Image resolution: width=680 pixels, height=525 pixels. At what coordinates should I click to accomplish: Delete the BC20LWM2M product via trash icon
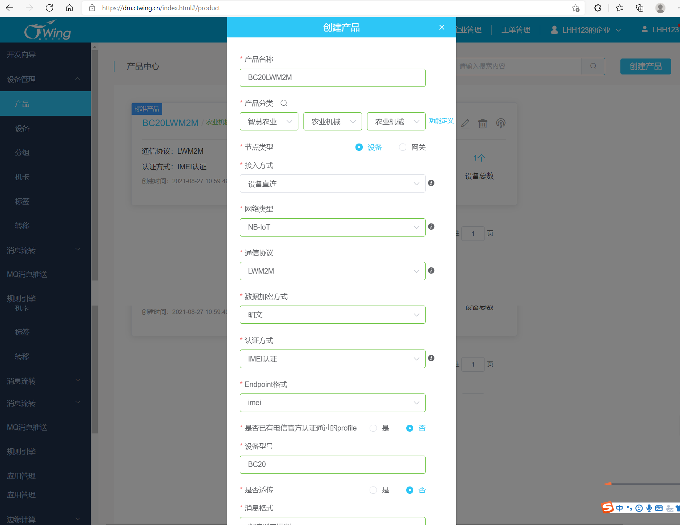point(483,124)
